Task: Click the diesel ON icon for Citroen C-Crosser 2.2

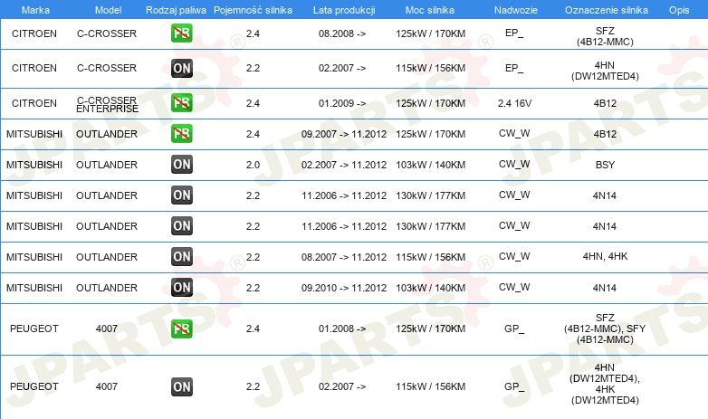Action: coord(181,68)
